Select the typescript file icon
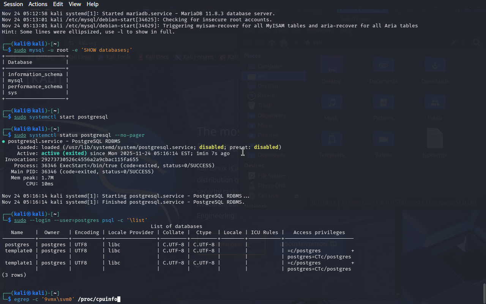This screenshot has height=304, width=486. tap(435, 139)
